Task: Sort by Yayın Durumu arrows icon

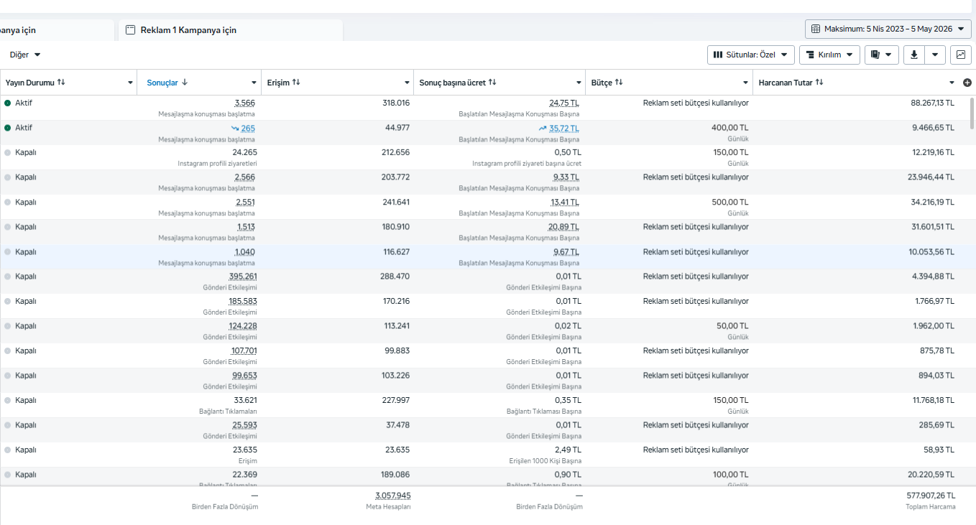Action: point(61,83)
